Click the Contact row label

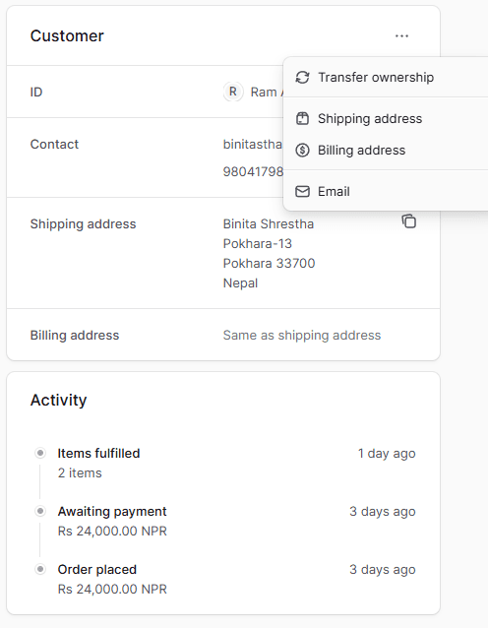click(x=54, y=144)
